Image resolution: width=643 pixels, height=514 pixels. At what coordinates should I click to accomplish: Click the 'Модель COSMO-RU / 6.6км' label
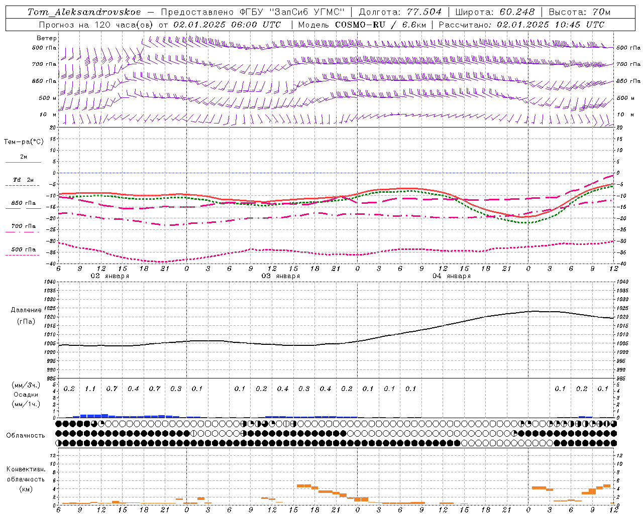362,25
